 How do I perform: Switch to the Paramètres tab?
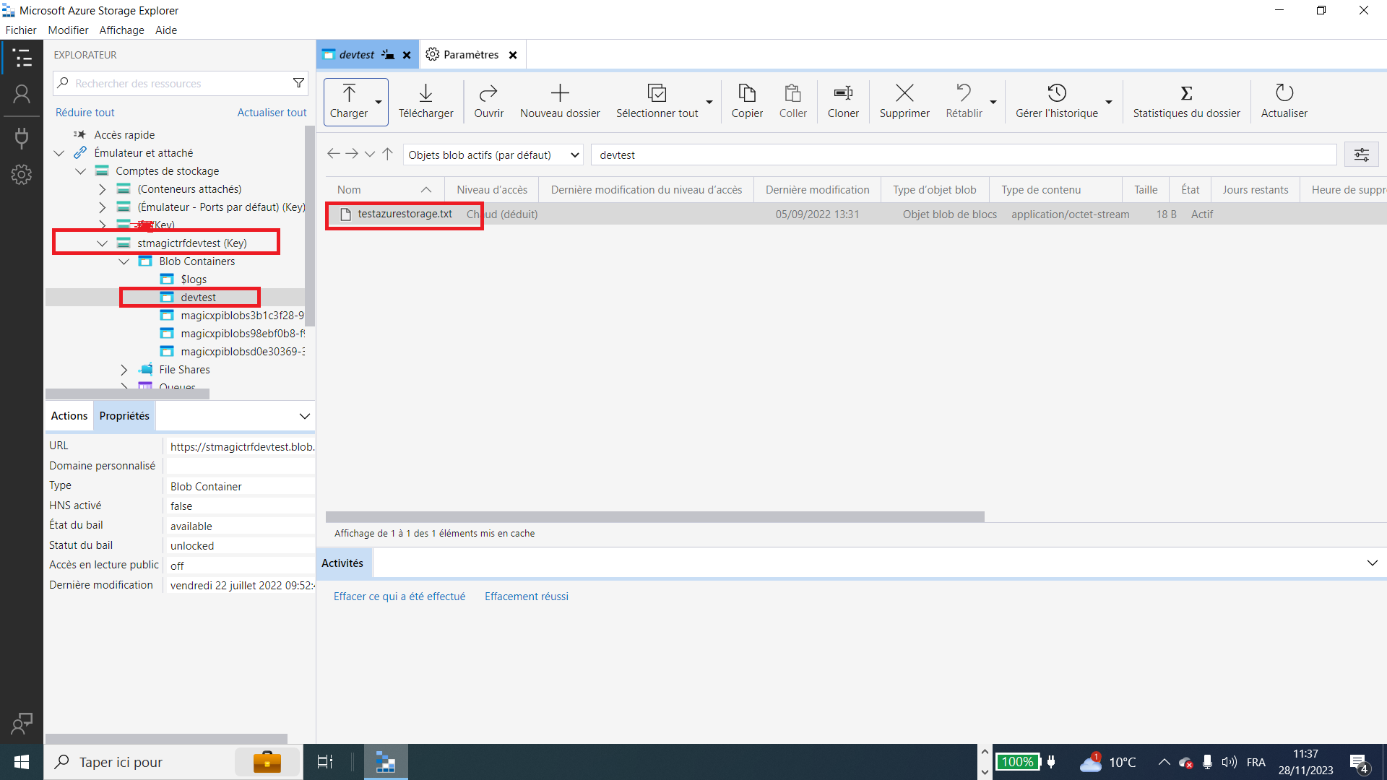(x=470, y=54)
